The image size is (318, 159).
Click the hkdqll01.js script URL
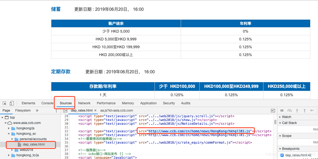coord(199,135)
